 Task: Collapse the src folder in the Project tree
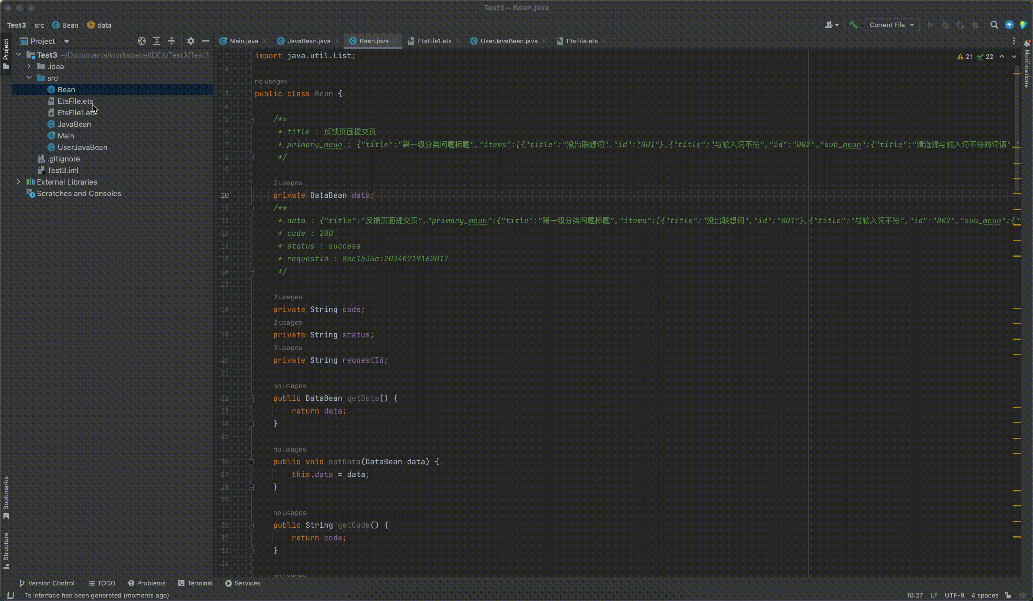pos(29,78)
